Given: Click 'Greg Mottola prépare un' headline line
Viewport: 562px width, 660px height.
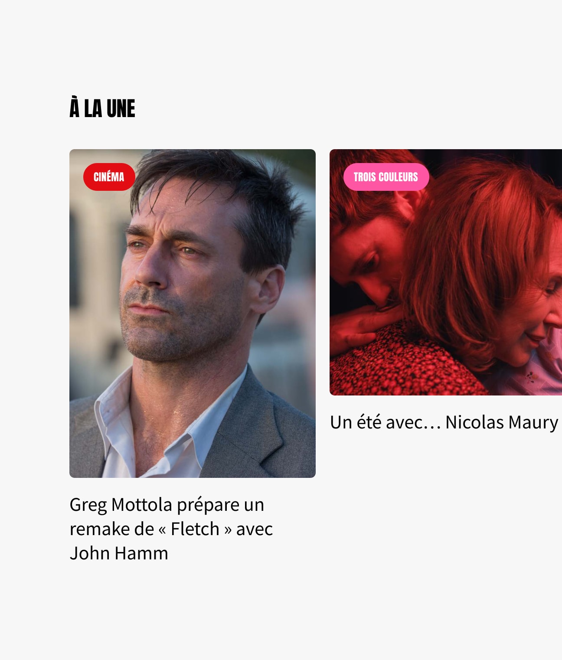Looking at the screenshot, I should [167, 505].
